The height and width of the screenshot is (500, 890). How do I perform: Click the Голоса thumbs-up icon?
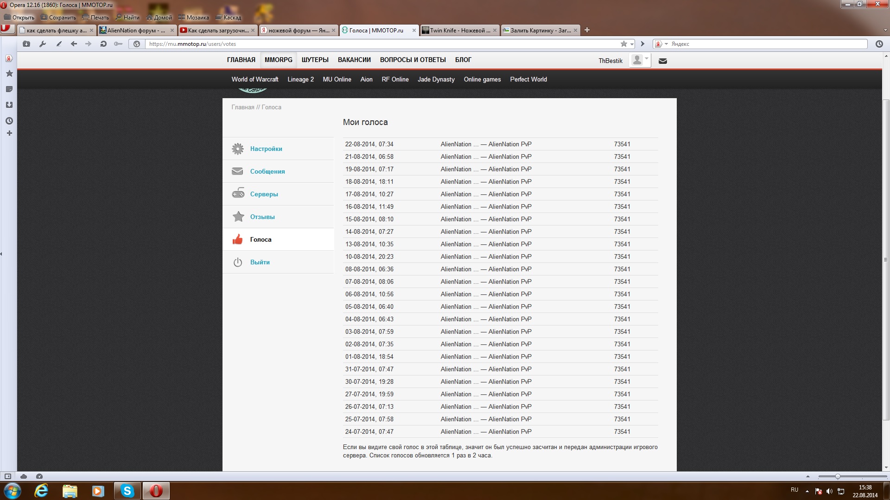click(x=238, y=239)
